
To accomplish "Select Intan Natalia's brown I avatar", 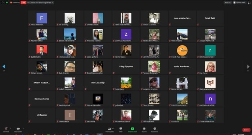I will 70,115.
